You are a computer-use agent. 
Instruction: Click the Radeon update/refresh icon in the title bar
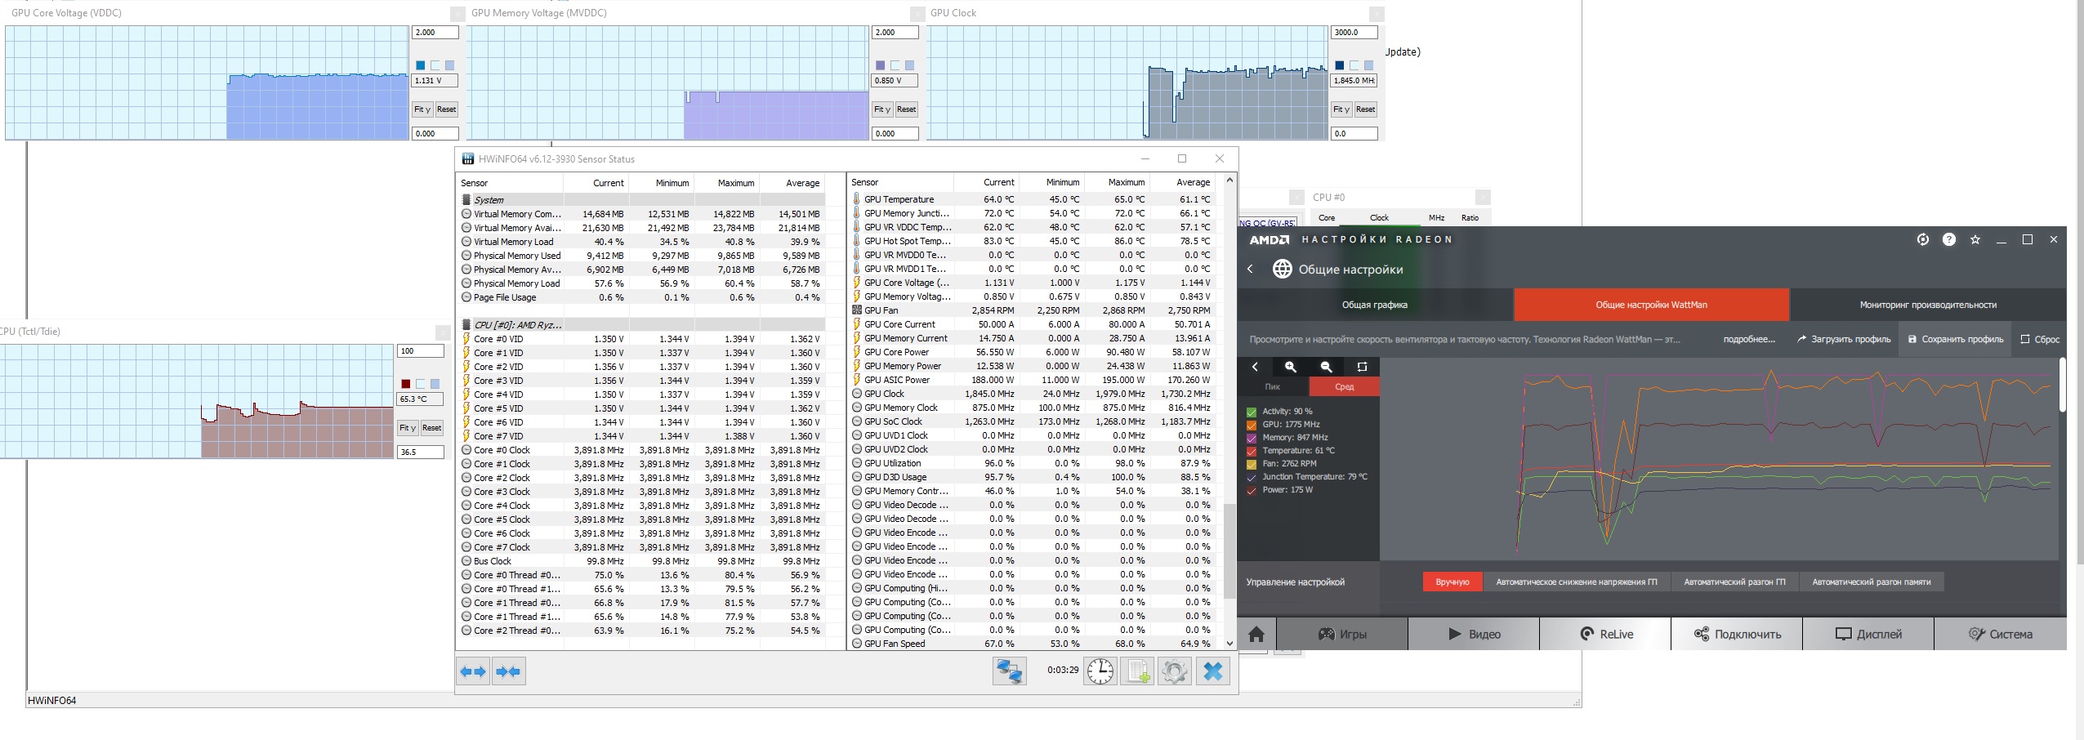1923,239
